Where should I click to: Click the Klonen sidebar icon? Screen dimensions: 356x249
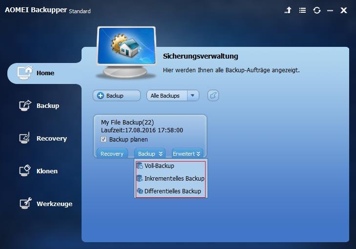[25, 171]
